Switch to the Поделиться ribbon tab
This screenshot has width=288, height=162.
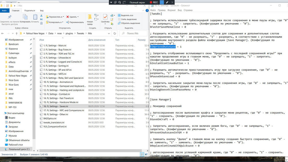30,10
